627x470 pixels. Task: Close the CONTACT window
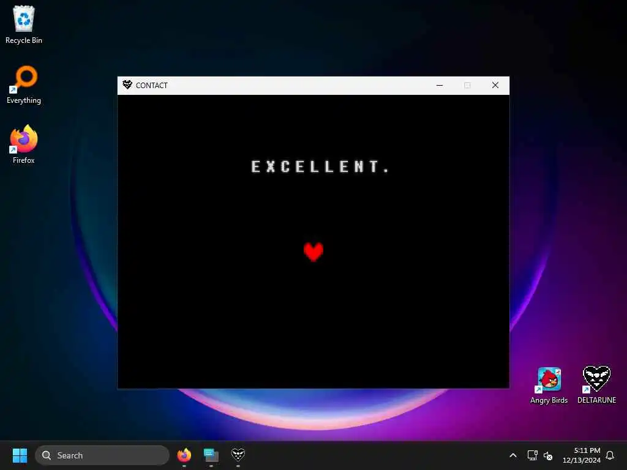coord(495,85)
